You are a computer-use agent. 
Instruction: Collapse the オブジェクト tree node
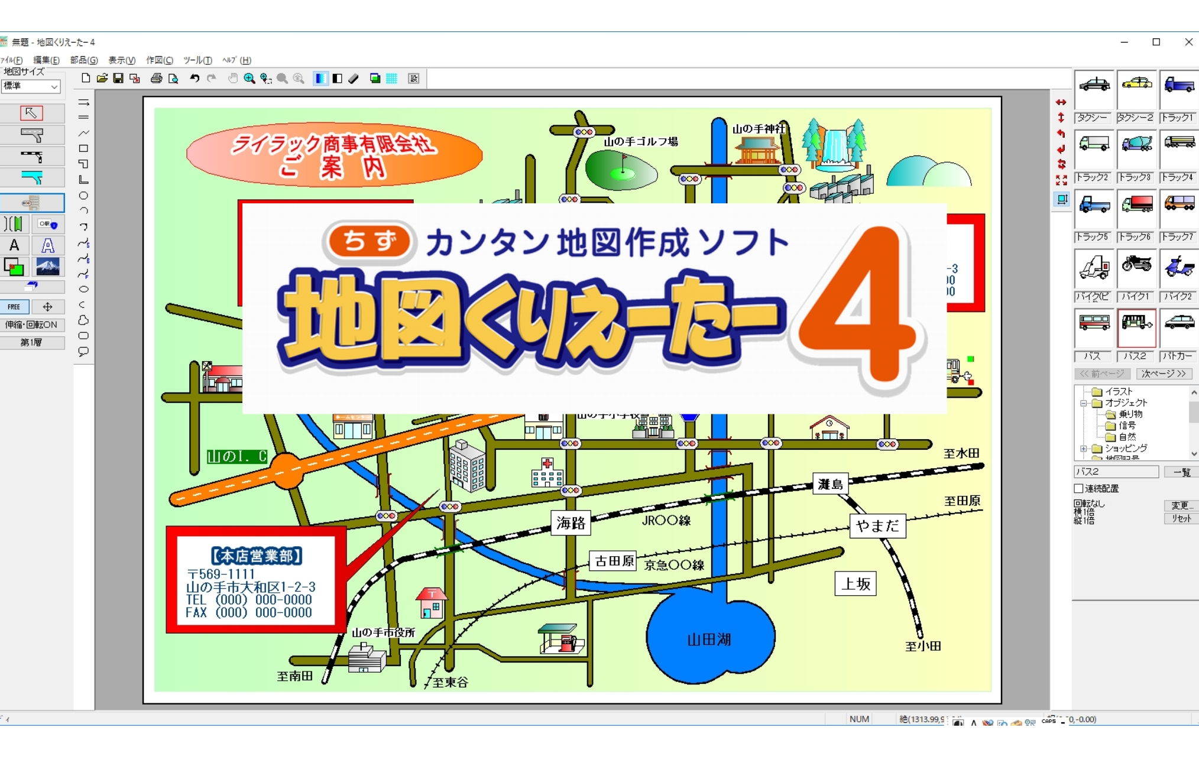coord(1083,403)
